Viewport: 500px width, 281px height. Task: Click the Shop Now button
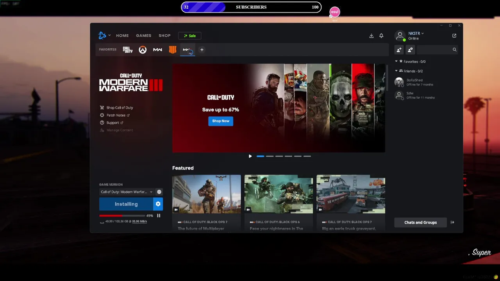pos(221,121)
